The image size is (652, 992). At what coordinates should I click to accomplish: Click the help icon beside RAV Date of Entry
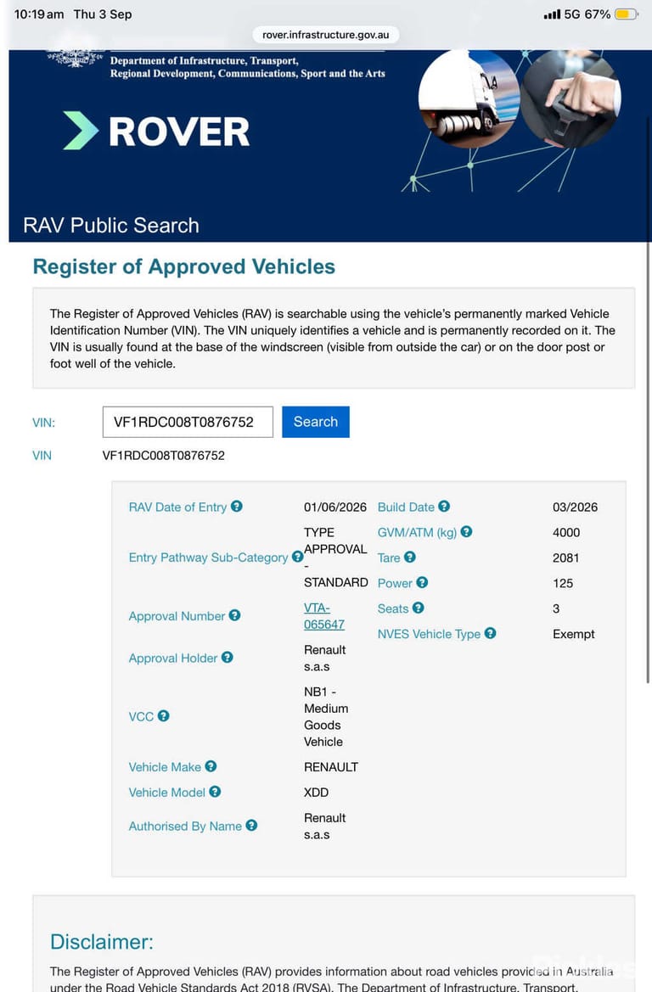tap(237, 506)
